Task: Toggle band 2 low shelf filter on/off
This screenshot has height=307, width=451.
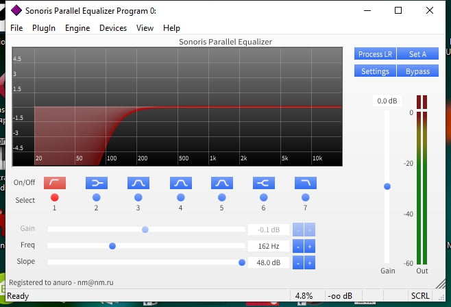Action: tap(97, 183)
